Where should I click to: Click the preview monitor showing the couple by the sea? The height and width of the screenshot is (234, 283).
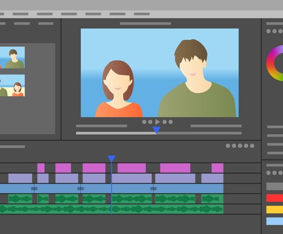[x=159, y=73]
